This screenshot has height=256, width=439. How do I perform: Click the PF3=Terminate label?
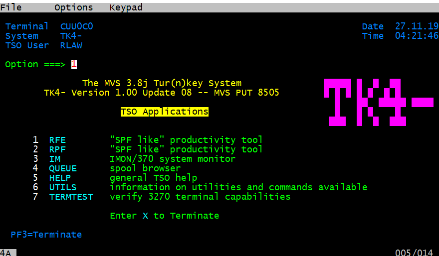[x=46, y=235]
